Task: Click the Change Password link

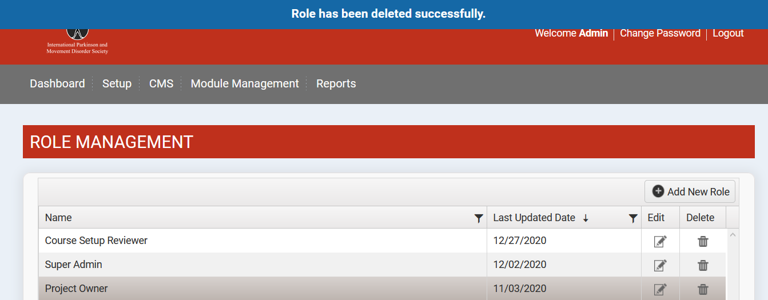Action: [x=660, y=33]
